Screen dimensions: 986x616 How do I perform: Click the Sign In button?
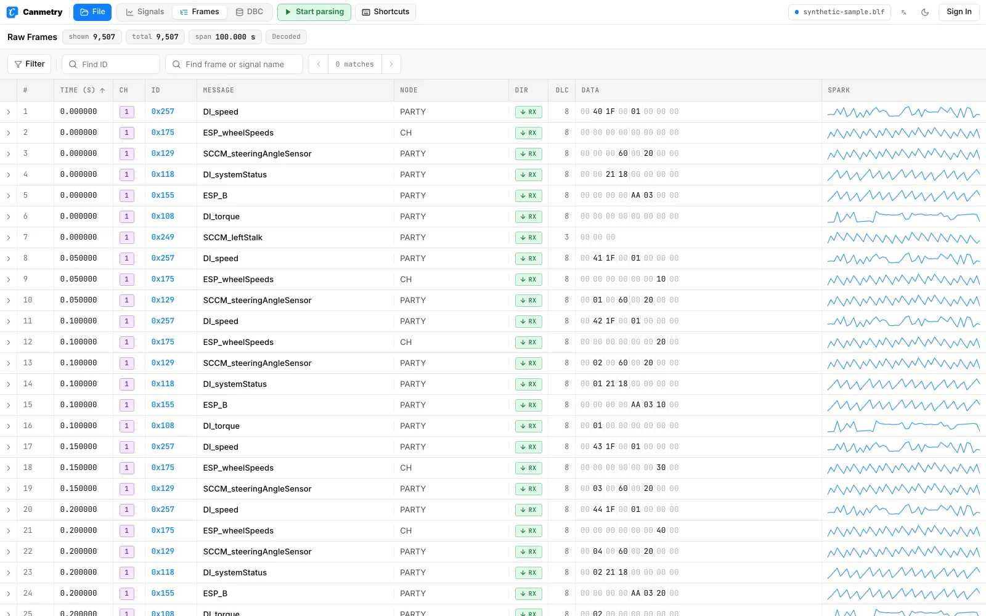pyautogui.click(x=959, y=12)
